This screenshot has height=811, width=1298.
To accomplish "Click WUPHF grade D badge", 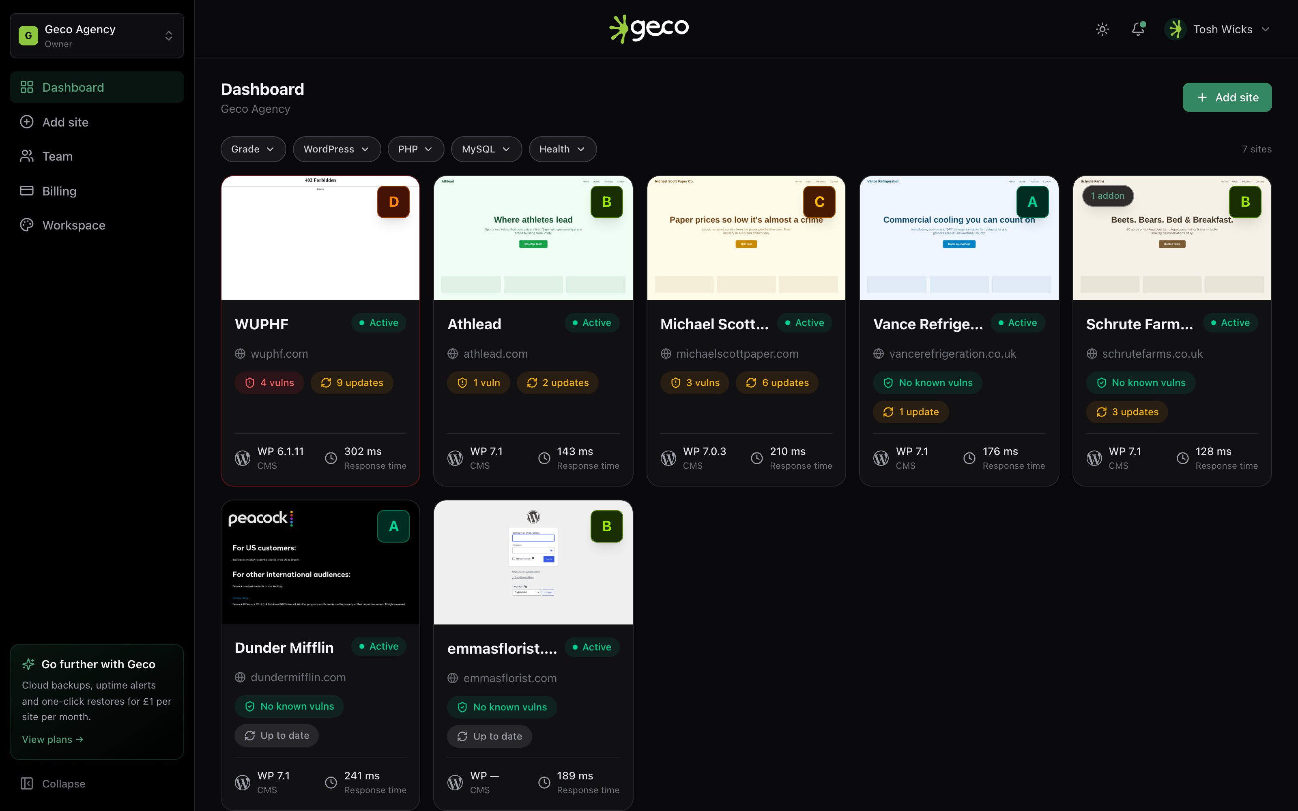I will pos(394,202).
